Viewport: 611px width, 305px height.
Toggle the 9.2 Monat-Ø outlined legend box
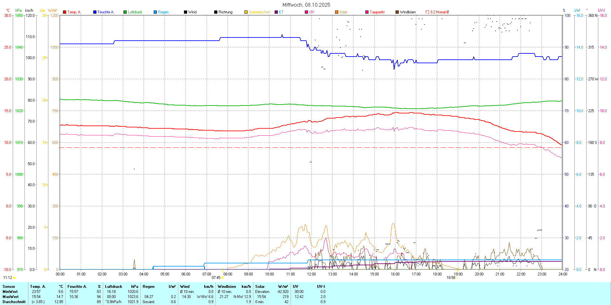pyautogui.click(x=427, y=12)
